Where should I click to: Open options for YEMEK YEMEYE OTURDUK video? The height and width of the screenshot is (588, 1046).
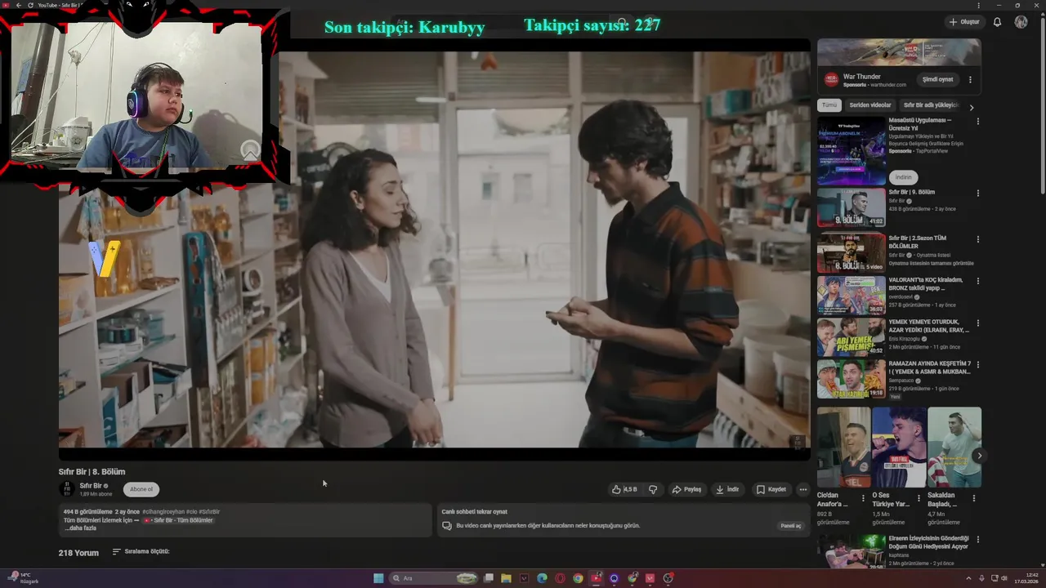point(977,323)
